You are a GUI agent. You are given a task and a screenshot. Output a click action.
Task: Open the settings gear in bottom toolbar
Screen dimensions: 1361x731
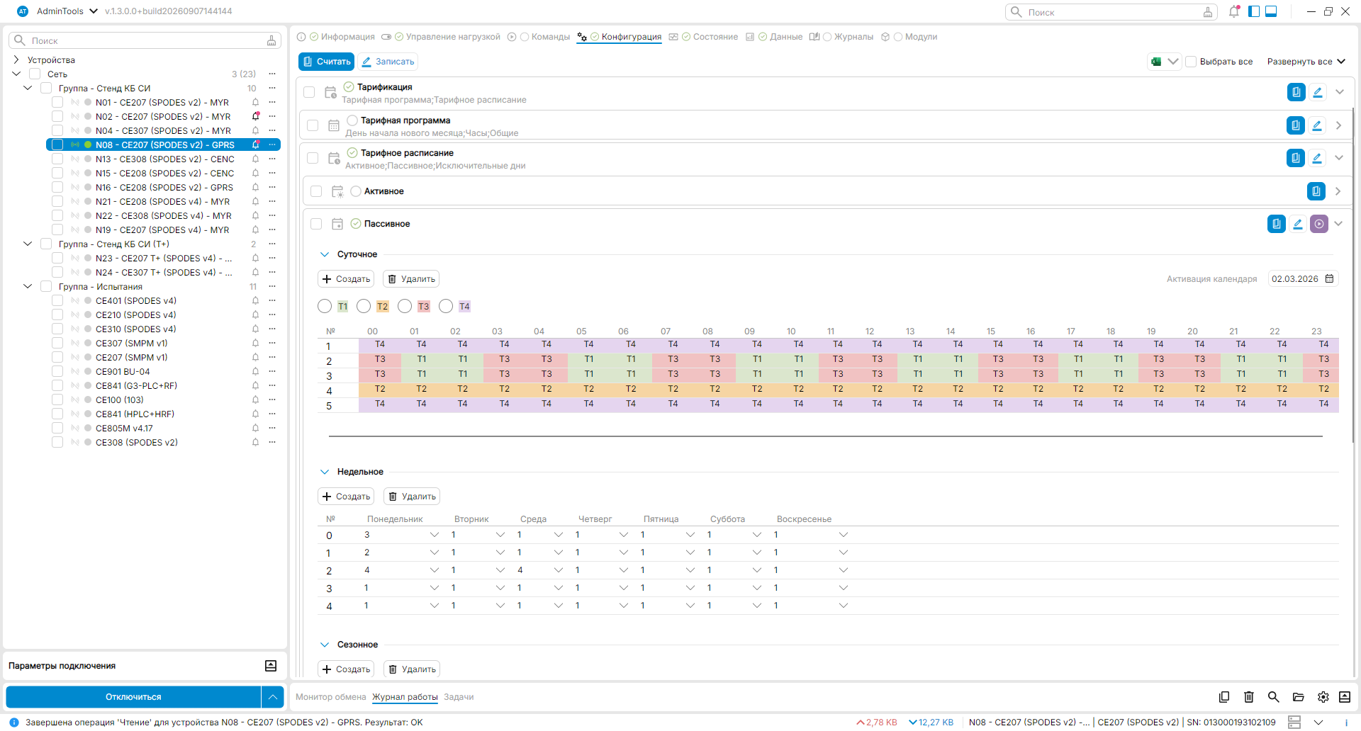pos(1323,697)
